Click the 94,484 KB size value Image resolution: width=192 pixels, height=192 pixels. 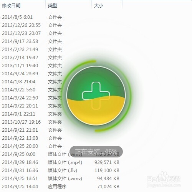point(108,179)
